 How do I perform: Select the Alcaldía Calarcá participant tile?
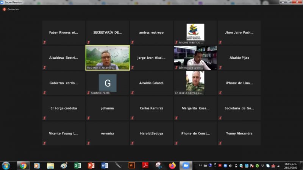click(x=151, y=83)
